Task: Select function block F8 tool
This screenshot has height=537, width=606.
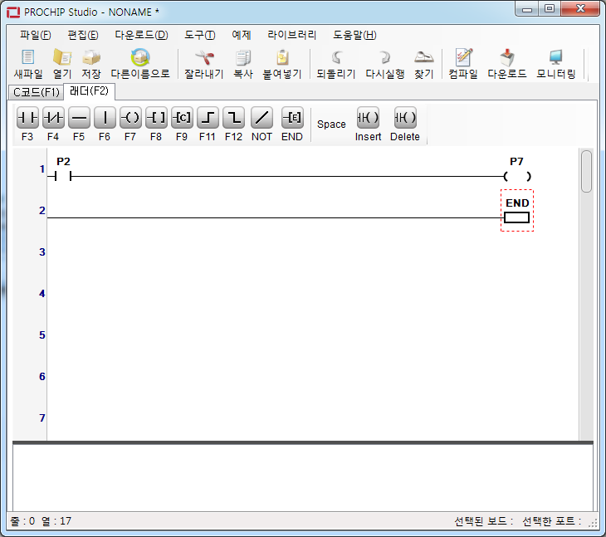Action: point(157,118)
